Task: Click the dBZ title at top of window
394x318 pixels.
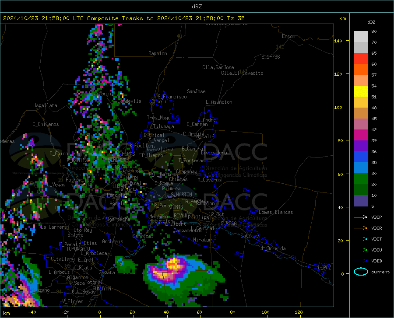Action: [197, 7]
